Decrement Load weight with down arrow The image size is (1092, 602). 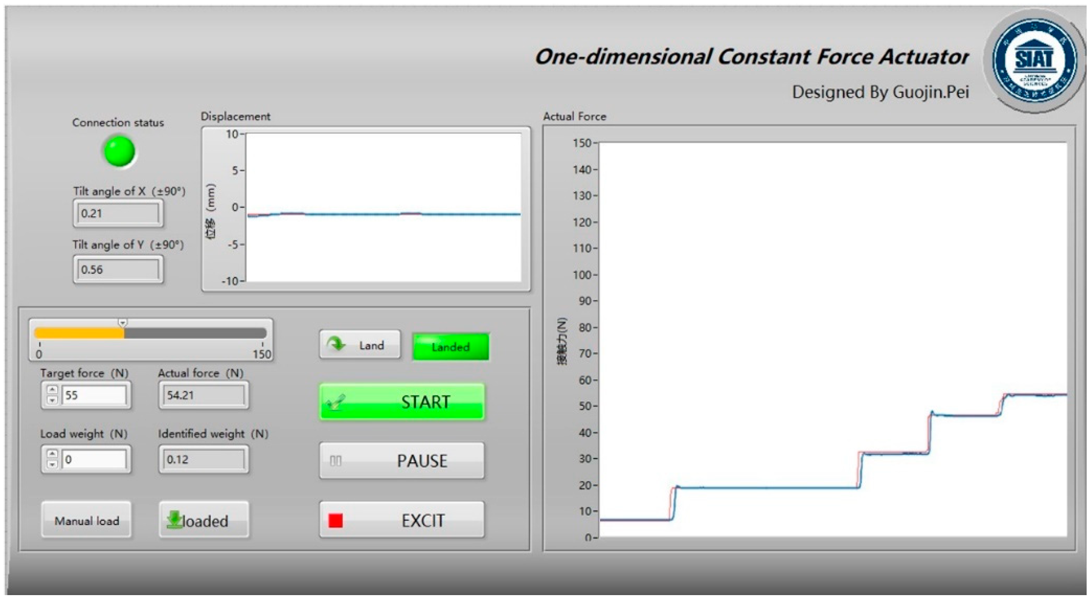(52, 464)
